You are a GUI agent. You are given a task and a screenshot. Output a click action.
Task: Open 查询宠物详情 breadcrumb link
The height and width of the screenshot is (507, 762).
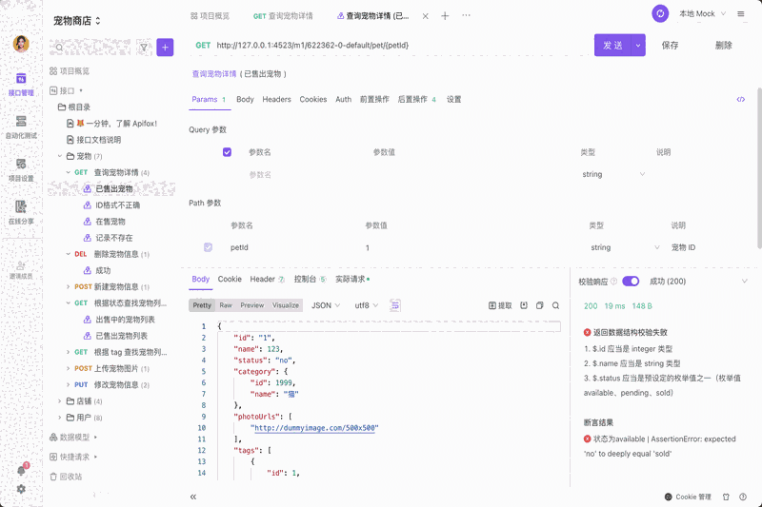(x=213, y=74)
